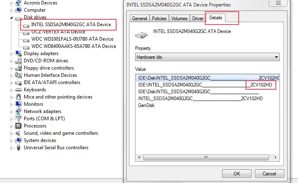The image size is (298, 183).
Task: Click the Human Interface Devices icon
Action: [x=19, y=75]
